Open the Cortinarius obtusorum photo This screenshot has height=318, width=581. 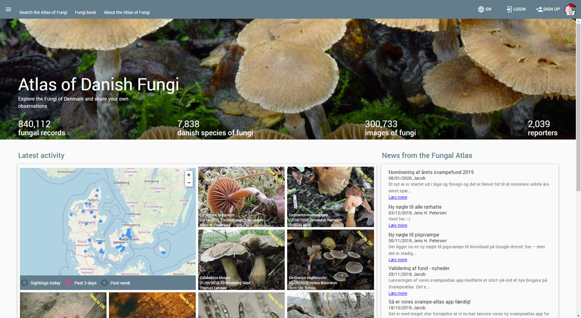(241, 197)
